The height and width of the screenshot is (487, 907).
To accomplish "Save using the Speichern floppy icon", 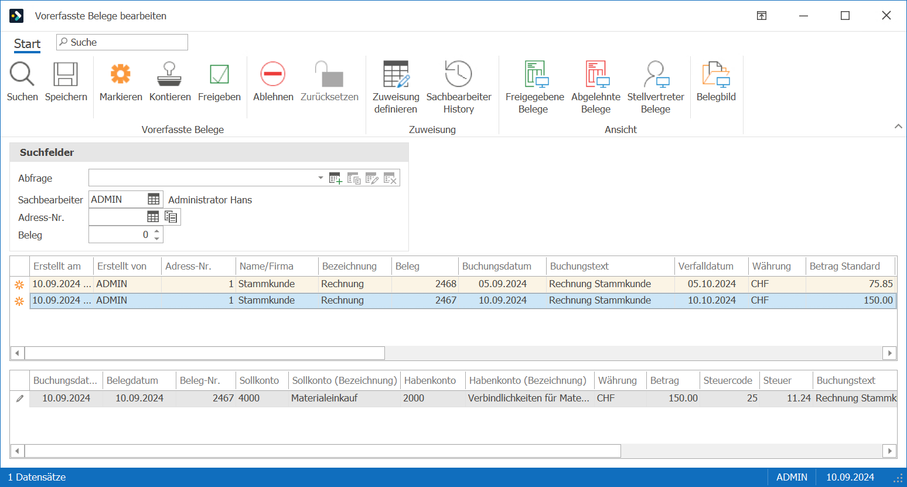I will click(66, 74).
